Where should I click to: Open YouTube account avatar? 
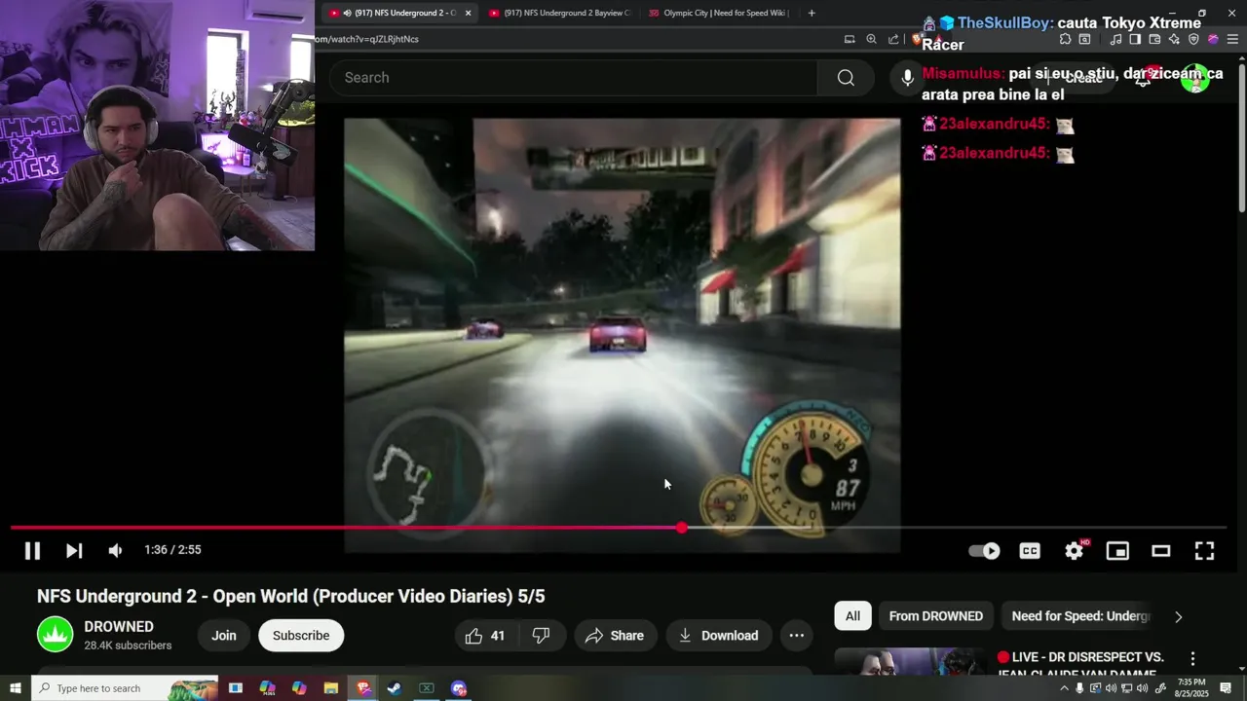pyautogui.click(x=1195, y=78)
